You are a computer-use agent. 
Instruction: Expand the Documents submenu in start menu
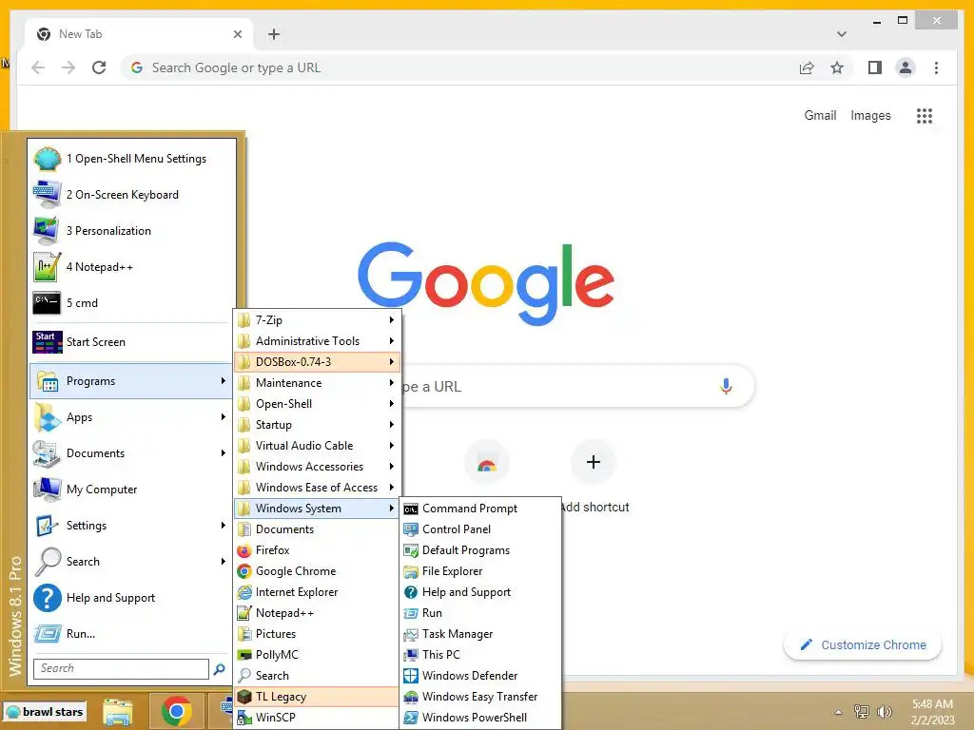click(x=133, y=453)
